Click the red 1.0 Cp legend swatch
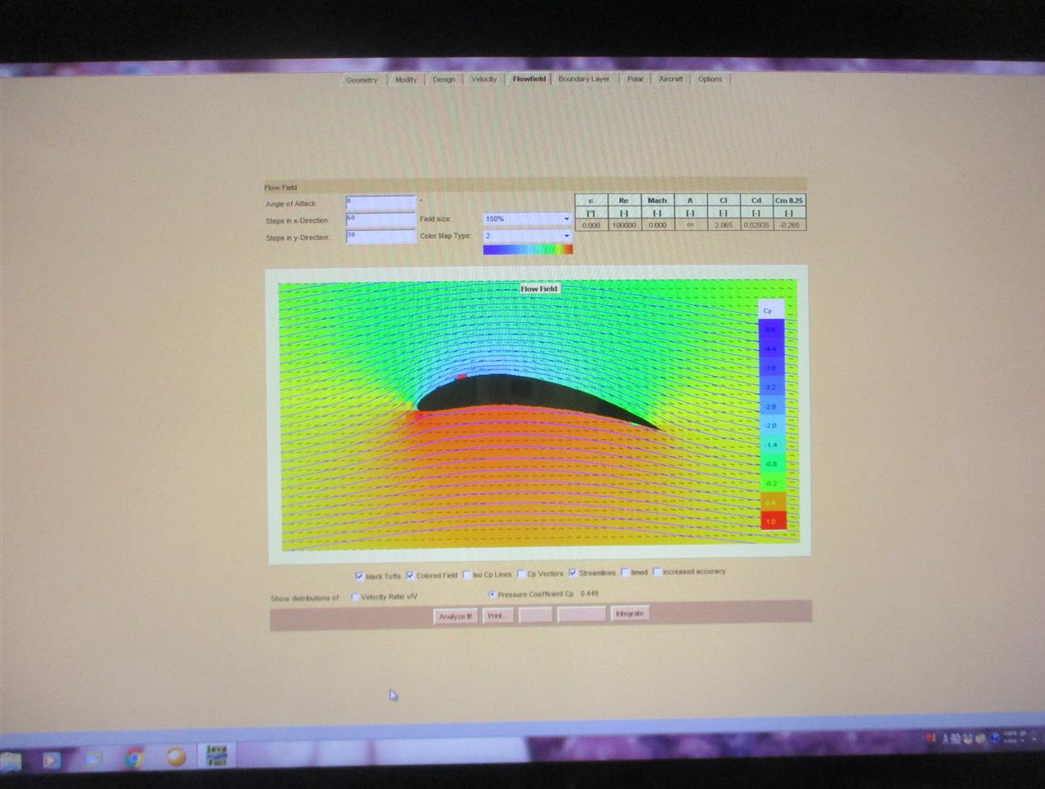The height and width of the screenshot is (789, 1045). click(772, 521)
